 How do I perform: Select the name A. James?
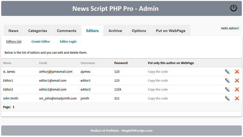click(x=9, y=71)
